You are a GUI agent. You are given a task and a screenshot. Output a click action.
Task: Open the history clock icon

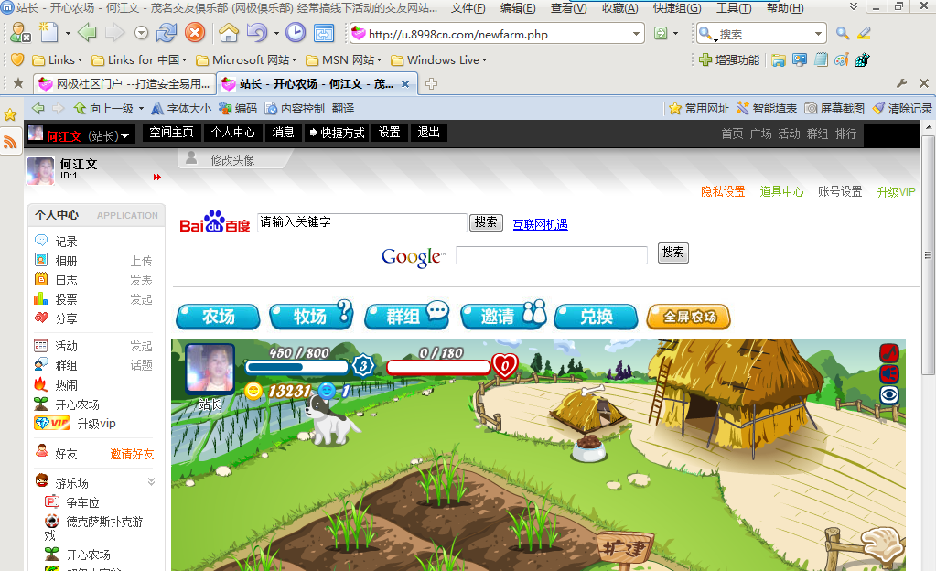[296, 33]
